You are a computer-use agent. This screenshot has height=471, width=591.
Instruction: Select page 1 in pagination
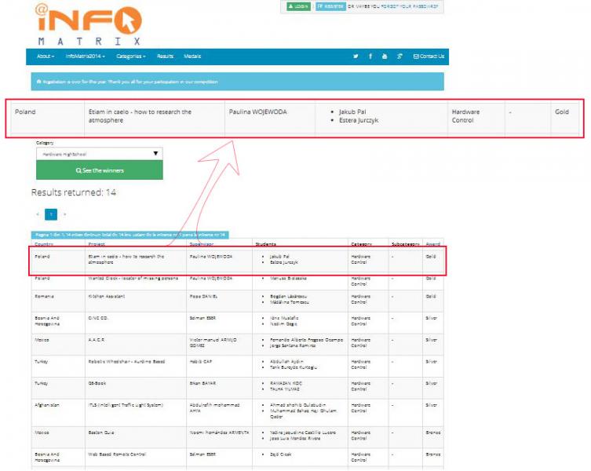click(x=51, y=214)
